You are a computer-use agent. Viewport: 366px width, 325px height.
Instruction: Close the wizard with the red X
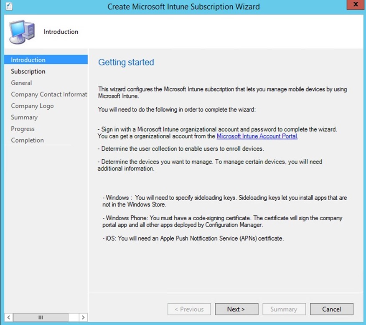355,5
